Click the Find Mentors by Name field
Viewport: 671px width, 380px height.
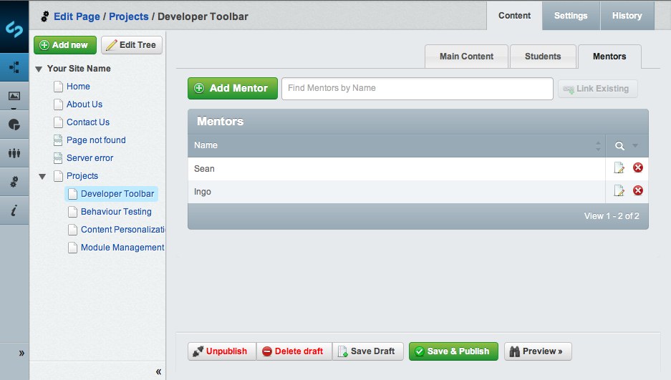tap(417, 88)
